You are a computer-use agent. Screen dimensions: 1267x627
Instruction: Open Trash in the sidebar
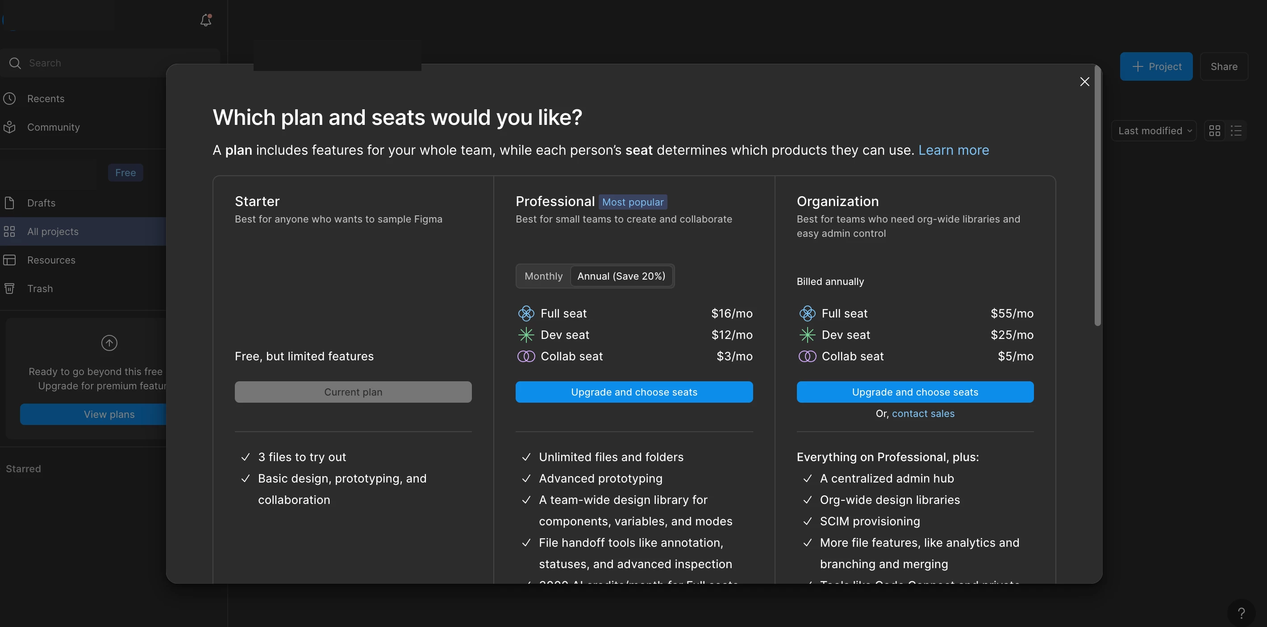(x=40, y=289)
